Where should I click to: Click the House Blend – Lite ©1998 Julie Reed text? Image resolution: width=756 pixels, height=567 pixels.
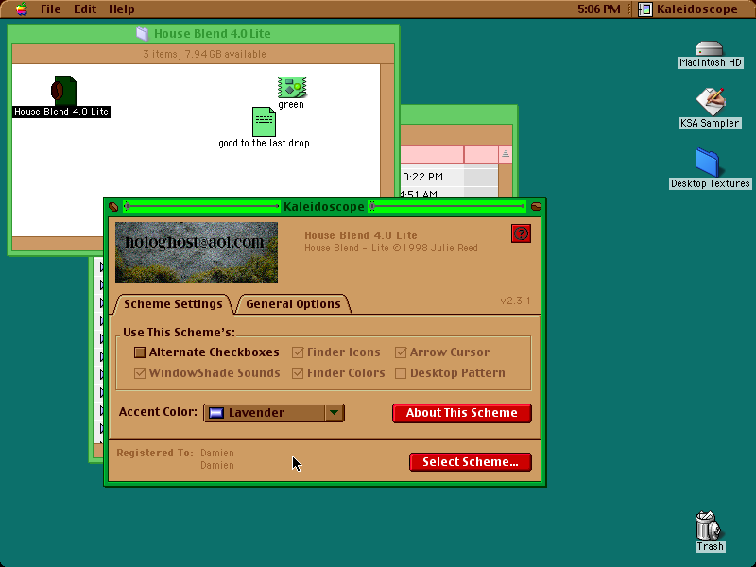(391, 248)
